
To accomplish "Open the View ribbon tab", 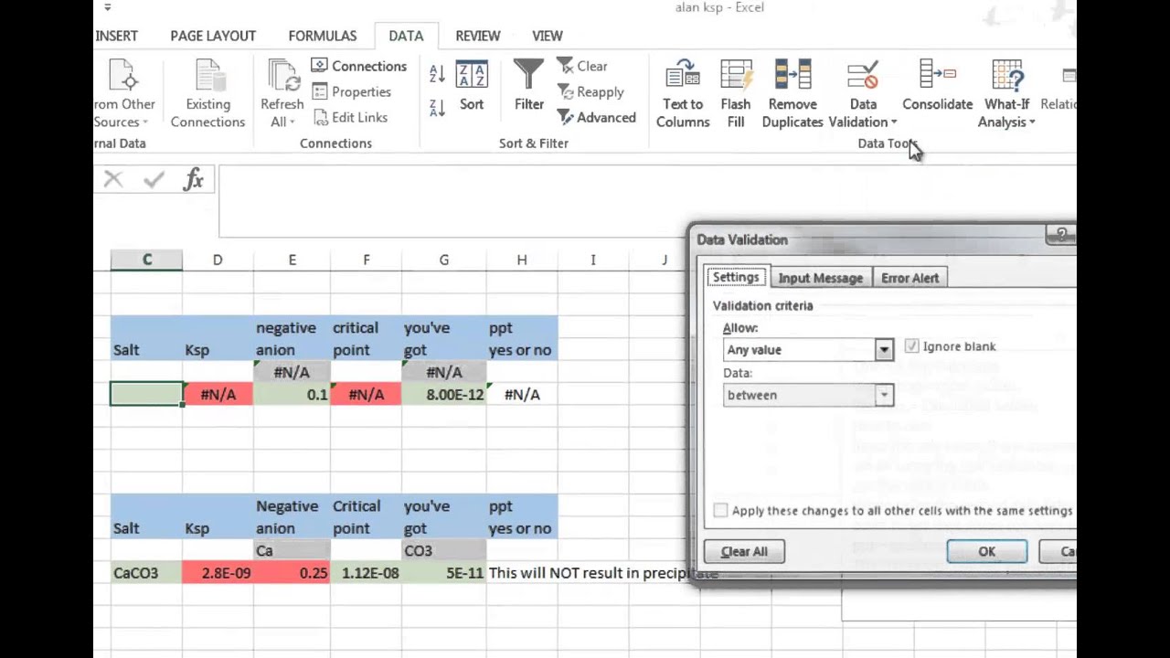I will [x=548, y=36].
